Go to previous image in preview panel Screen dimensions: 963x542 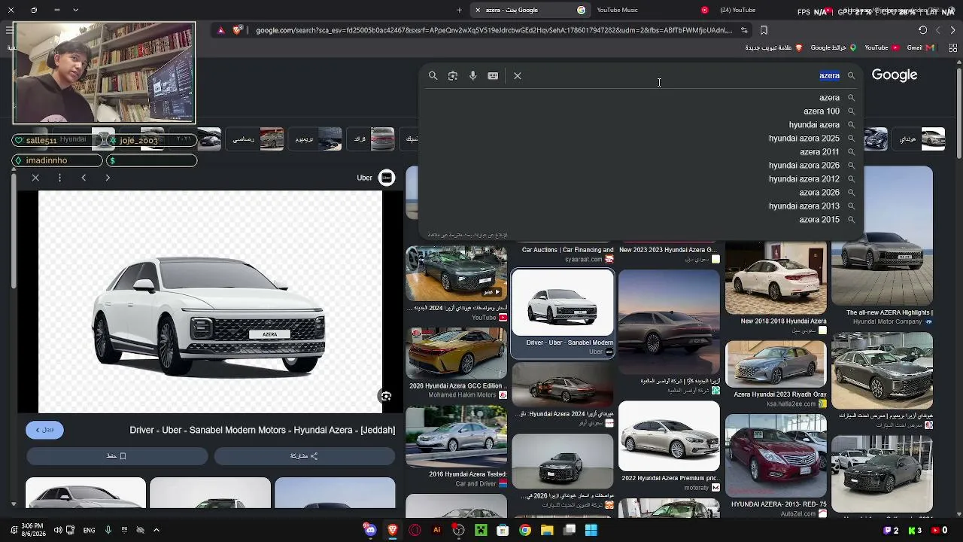click(x=84, y=178)
